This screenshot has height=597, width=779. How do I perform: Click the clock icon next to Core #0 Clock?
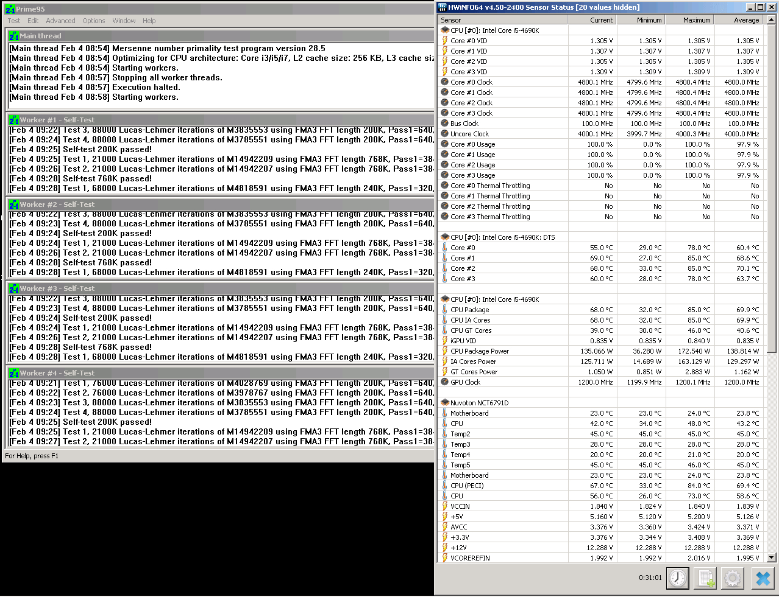pos(445,82)
